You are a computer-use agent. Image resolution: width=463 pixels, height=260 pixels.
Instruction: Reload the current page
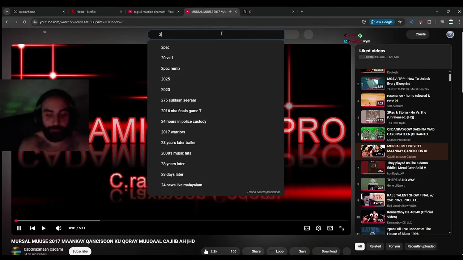click(x=25, y=22)
